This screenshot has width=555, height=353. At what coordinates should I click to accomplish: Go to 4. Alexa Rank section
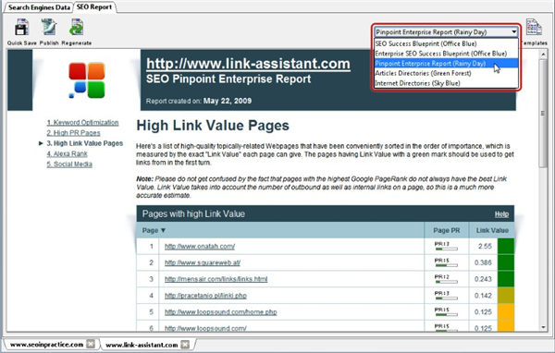click(67, 154)
